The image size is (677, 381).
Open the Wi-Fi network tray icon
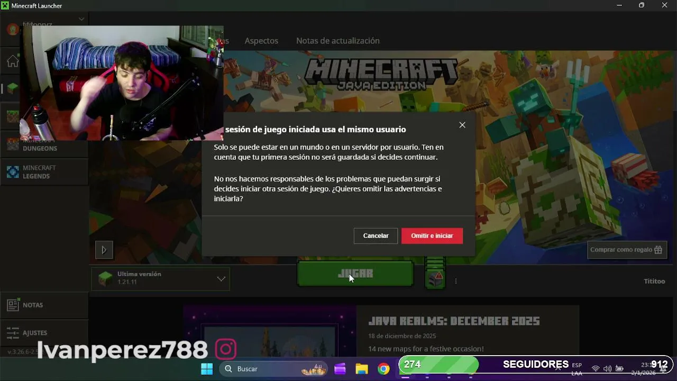pos(596,369)
